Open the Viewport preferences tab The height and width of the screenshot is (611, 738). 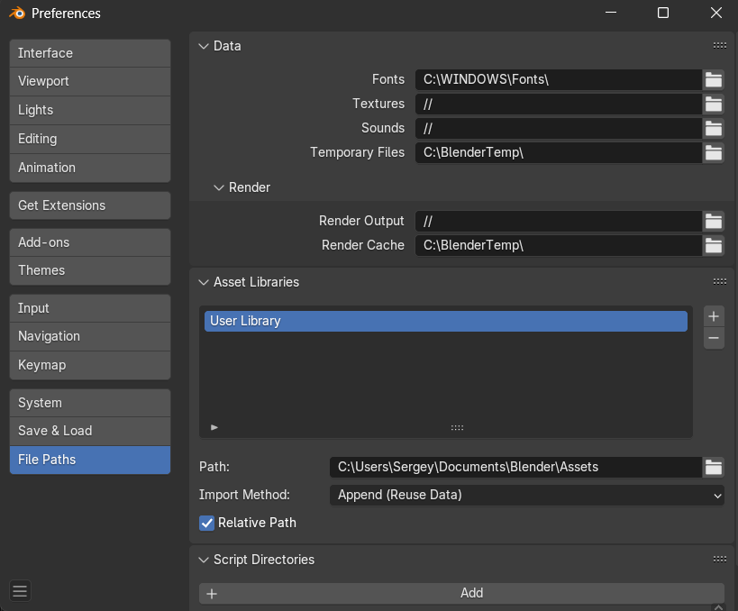pos(90,81)
